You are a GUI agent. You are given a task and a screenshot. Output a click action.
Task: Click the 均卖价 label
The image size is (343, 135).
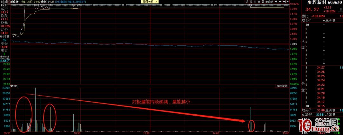(306, 21)
